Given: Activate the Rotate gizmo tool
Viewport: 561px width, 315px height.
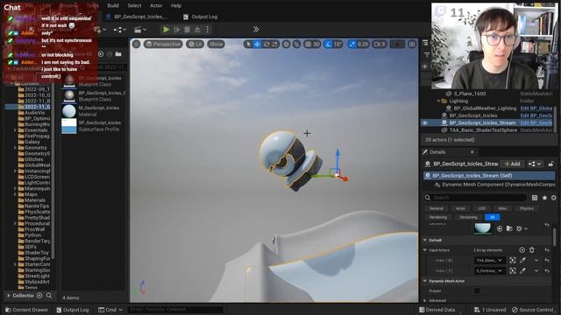Looking at the screenshot, I should click(266, 45).
